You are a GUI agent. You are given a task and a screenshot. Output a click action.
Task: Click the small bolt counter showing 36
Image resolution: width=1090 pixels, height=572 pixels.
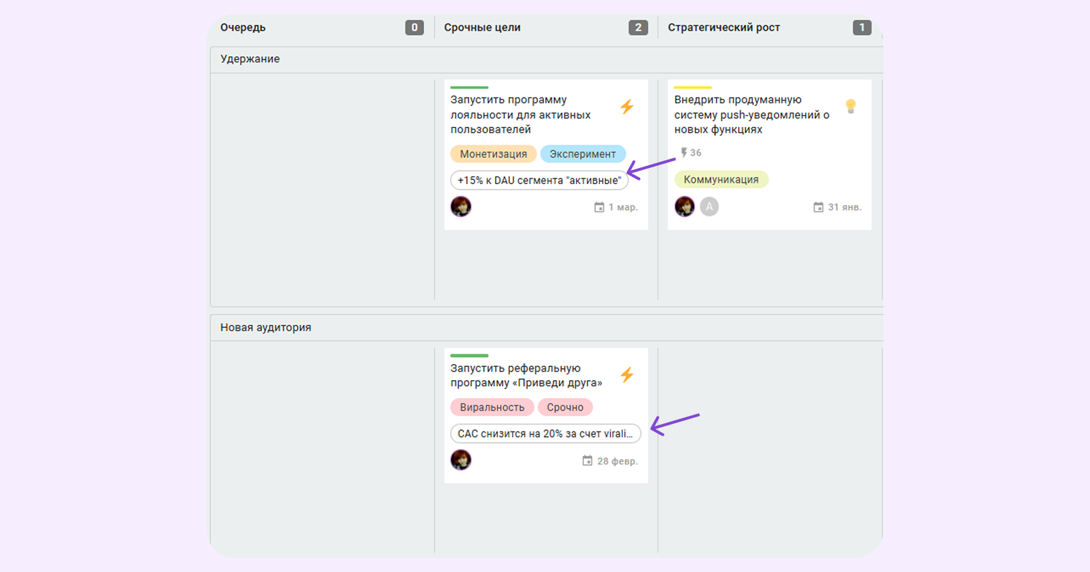click(x=690, y=152)
